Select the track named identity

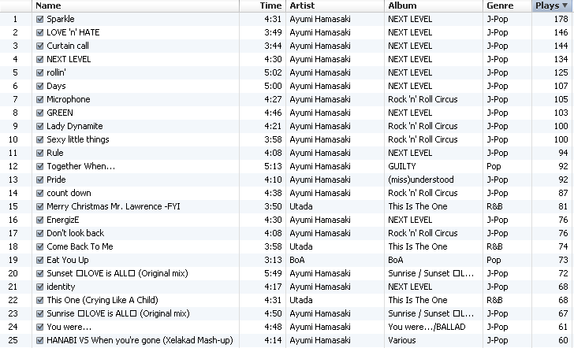pyautogui.click(x=61, y=287)
